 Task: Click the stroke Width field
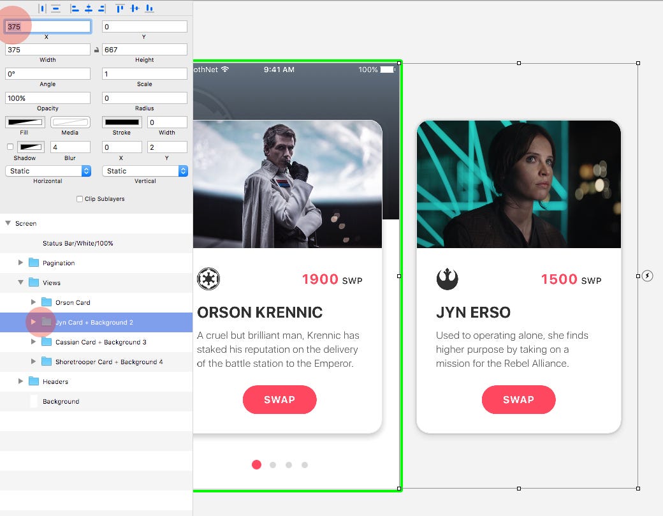click(167, 122)
